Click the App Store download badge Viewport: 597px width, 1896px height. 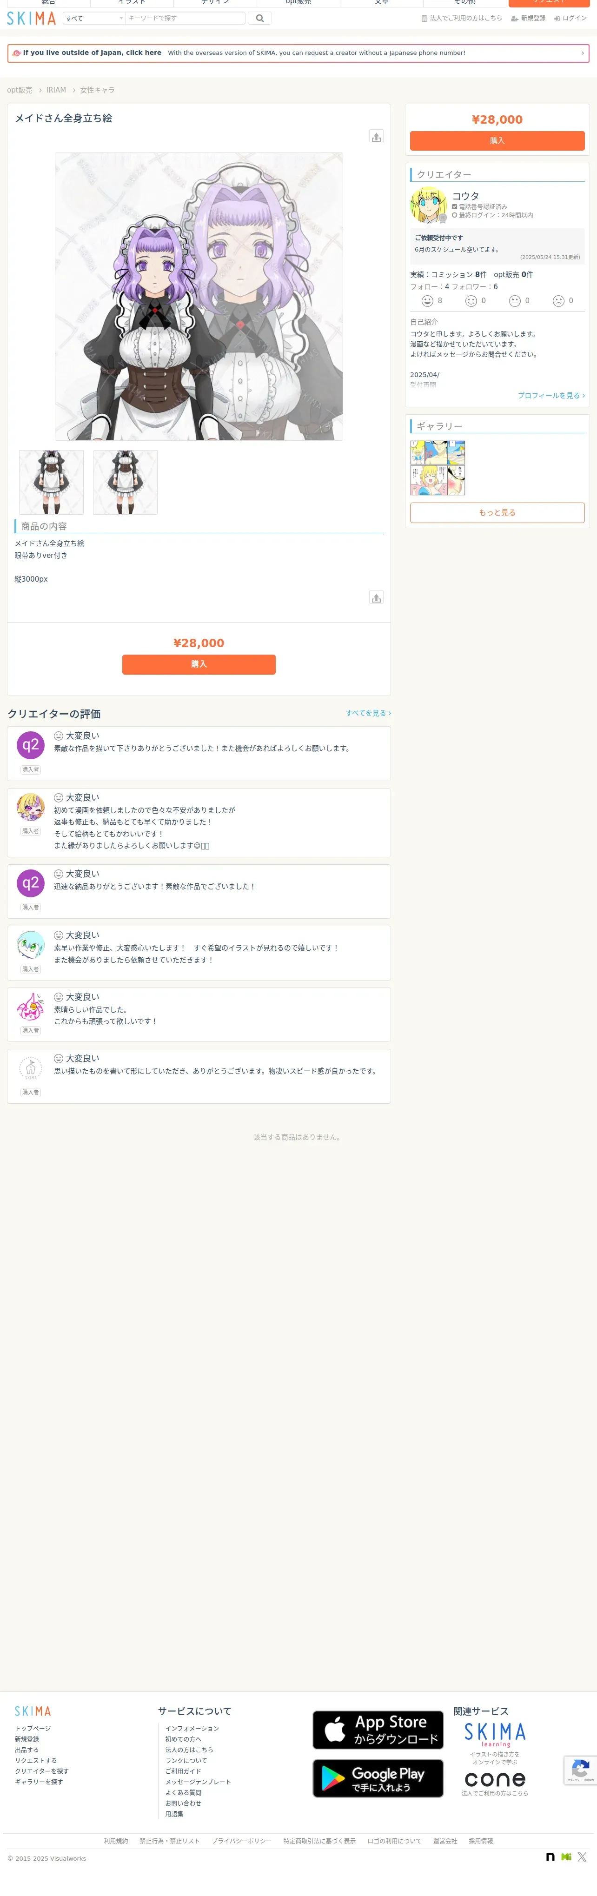pos(378,1730)
